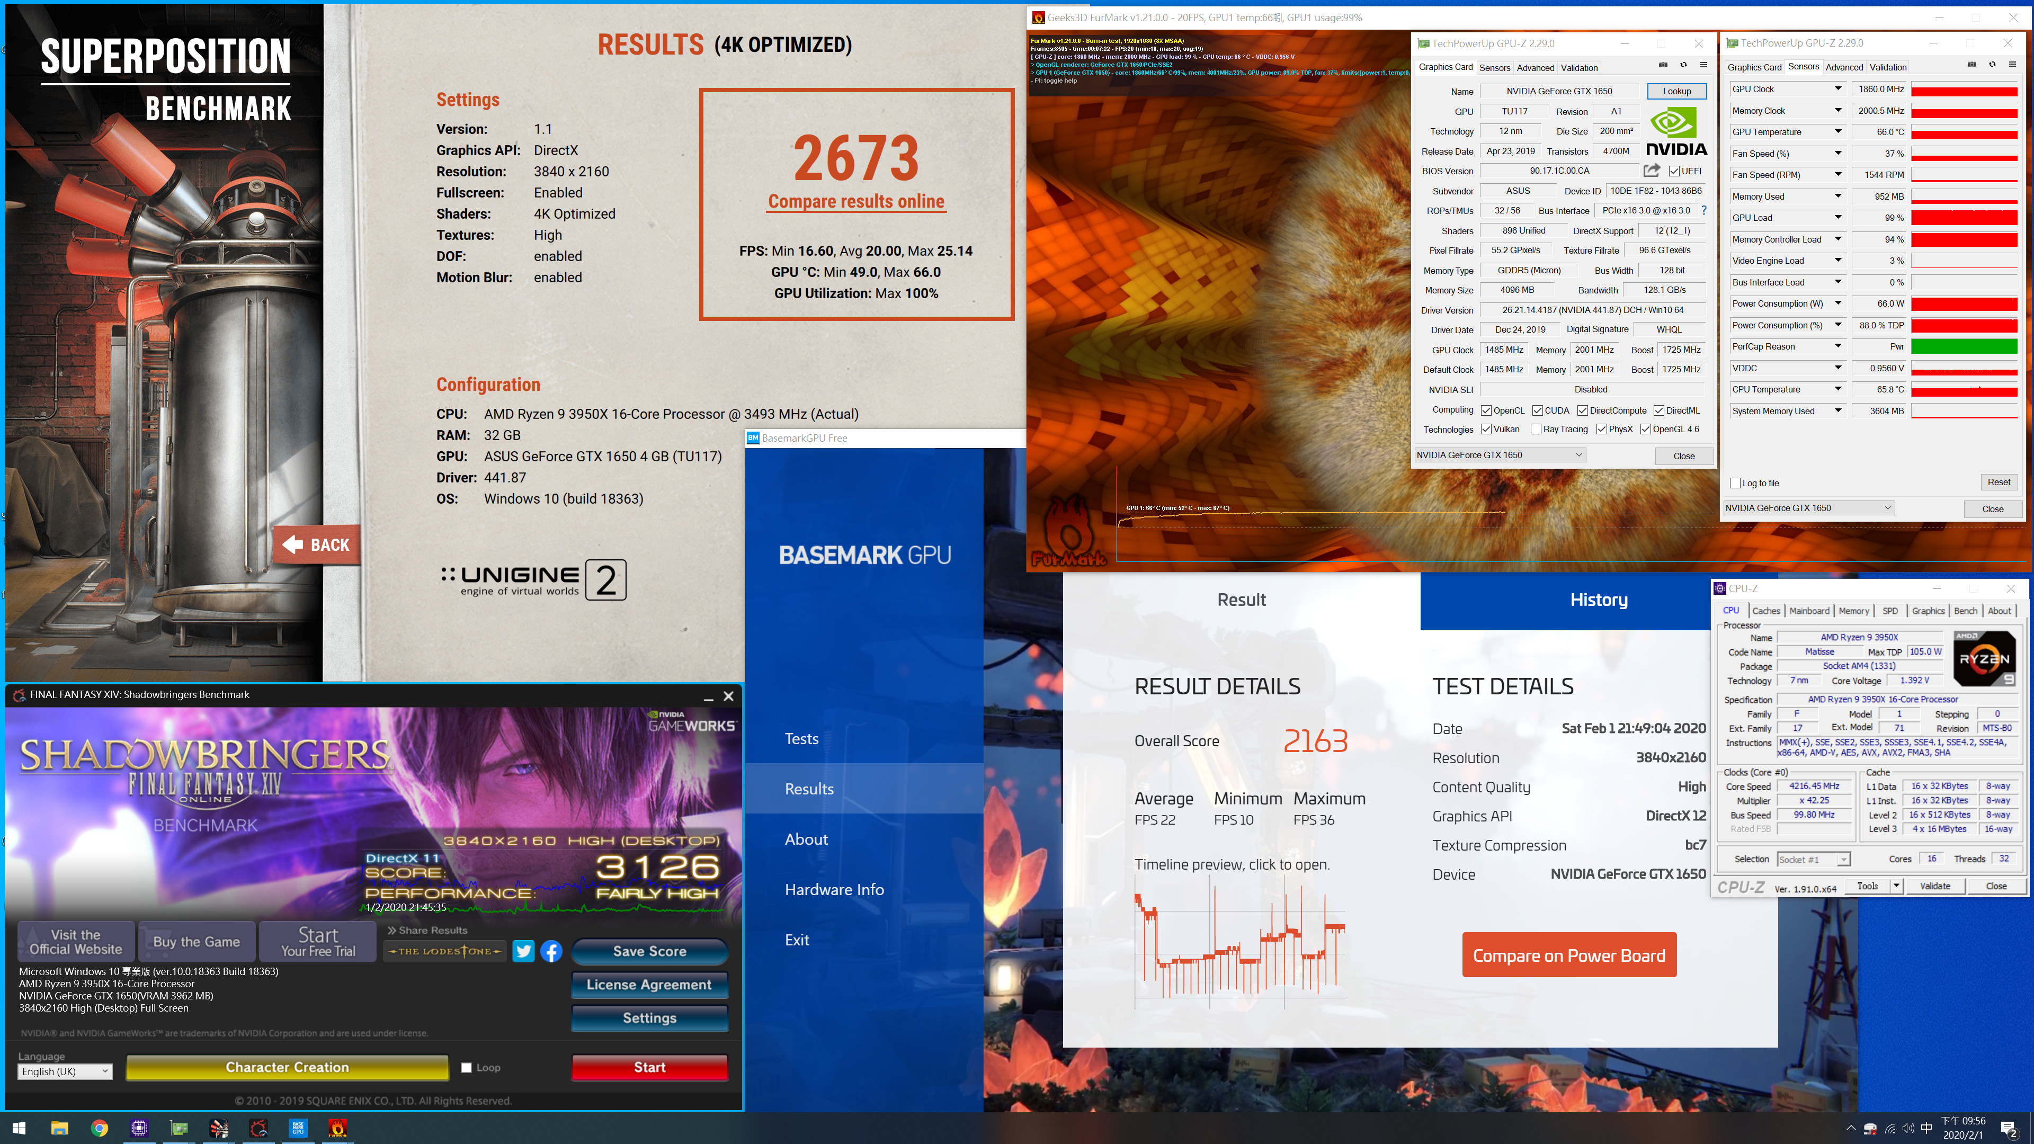Click the Twitter share icon
This screenshot has height=1144, width=2034.
pos(523,951)
